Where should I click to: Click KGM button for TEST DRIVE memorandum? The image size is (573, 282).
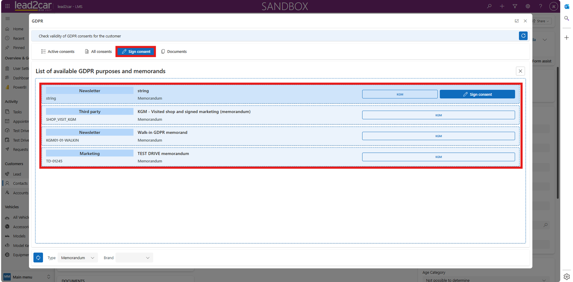click(438, 157)
